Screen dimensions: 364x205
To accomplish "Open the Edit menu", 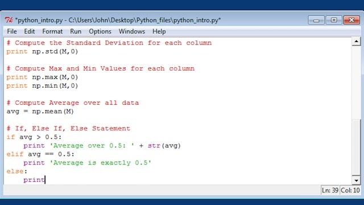I will tap(29, 31).
